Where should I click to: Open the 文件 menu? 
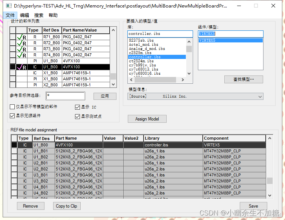tap(10, 15)
